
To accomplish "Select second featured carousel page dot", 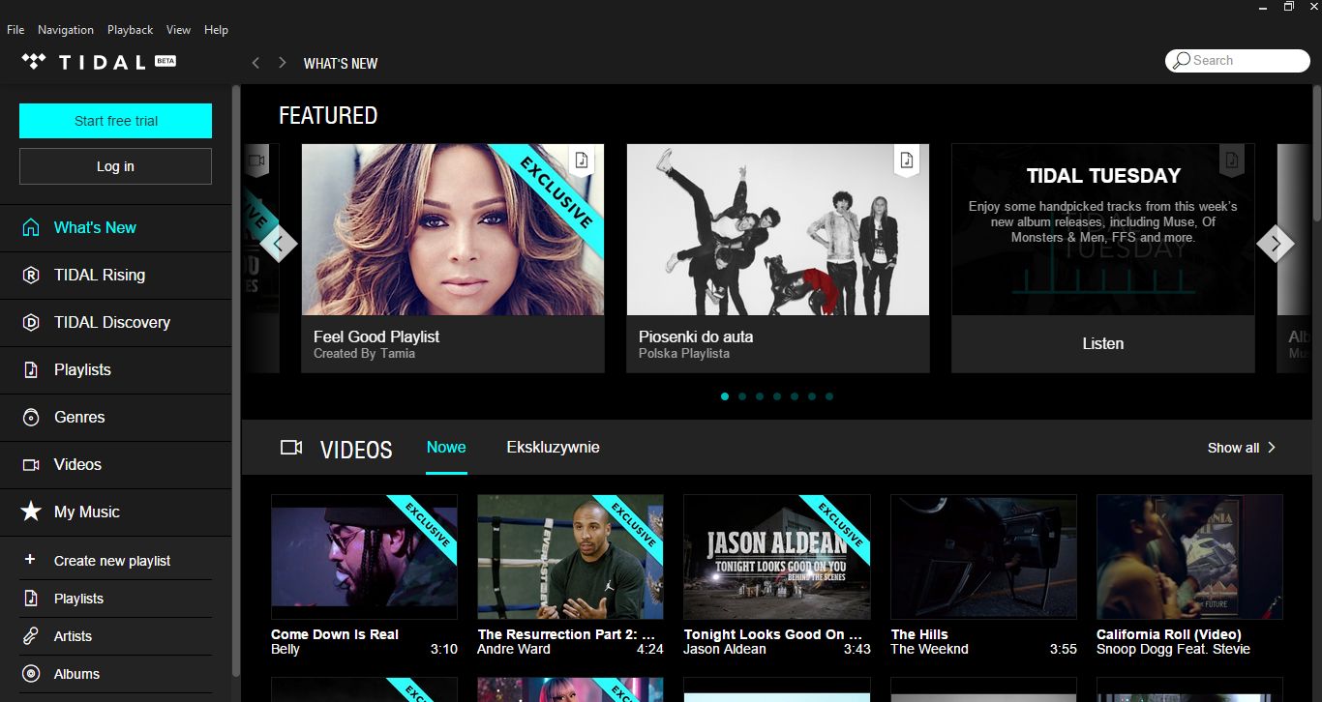I will click(x=742, y=396).
